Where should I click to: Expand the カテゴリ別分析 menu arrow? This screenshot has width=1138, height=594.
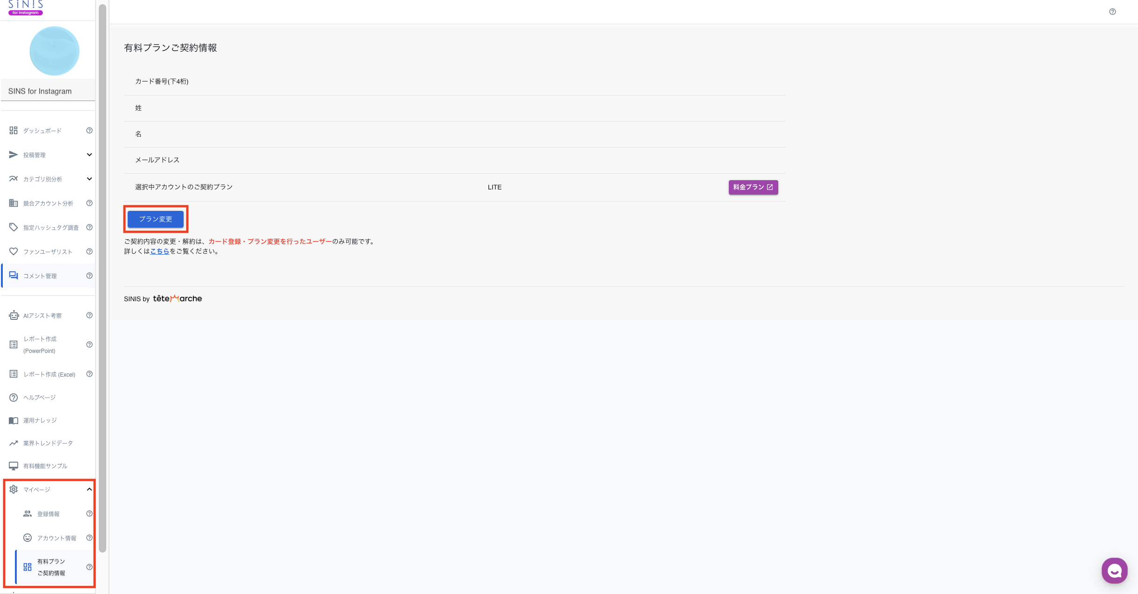point(89,179)
